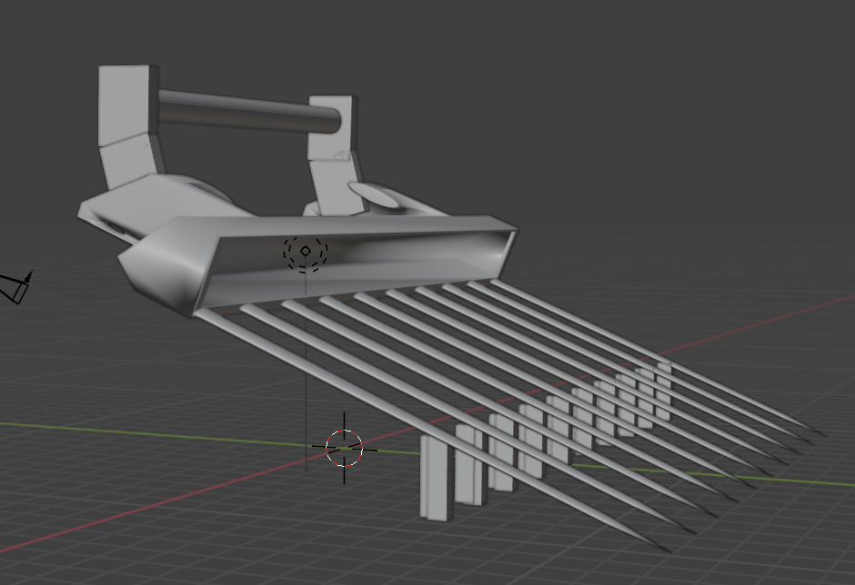Select the right upright handle bracket

pos(334,154)
